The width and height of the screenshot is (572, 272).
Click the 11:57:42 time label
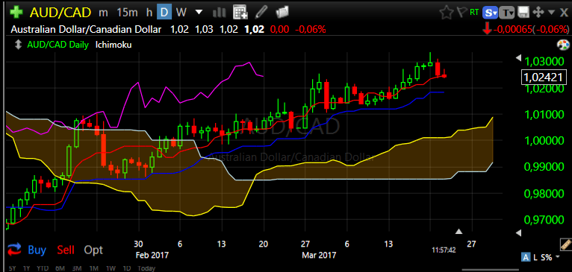point(444,250)
